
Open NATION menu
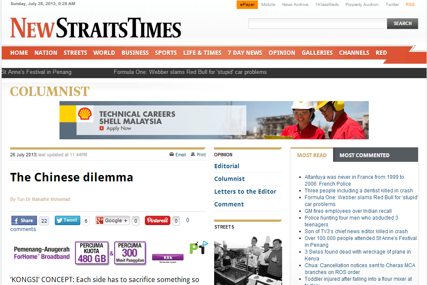[46, 53]
